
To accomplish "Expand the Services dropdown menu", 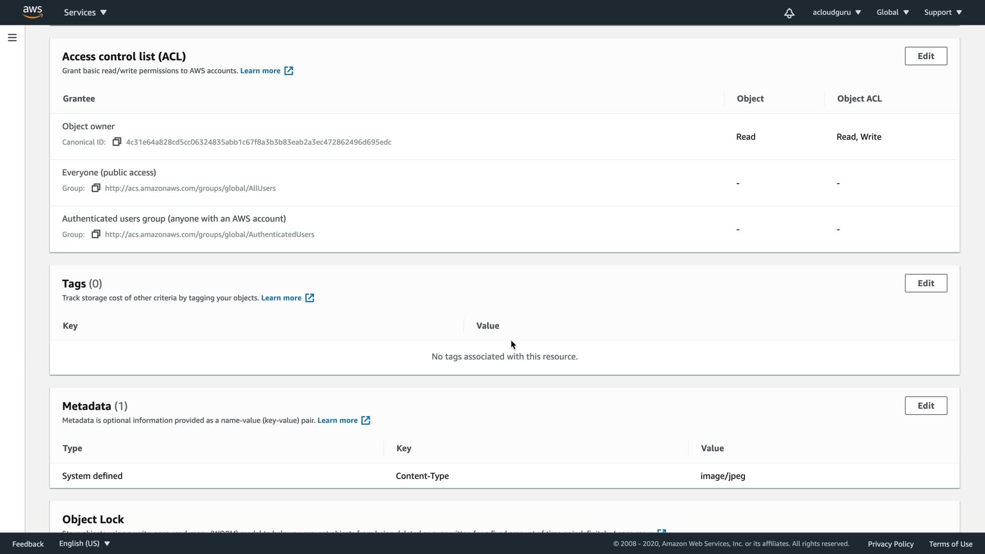I will (85, 12).
